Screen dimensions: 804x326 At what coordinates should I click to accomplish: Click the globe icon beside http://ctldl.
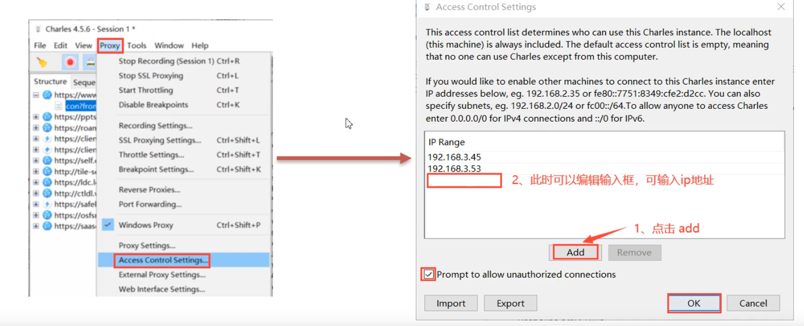(x=47, y=193)
